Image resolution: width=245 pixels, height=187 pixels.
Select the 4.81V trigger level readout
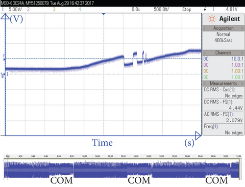[232, 9]
